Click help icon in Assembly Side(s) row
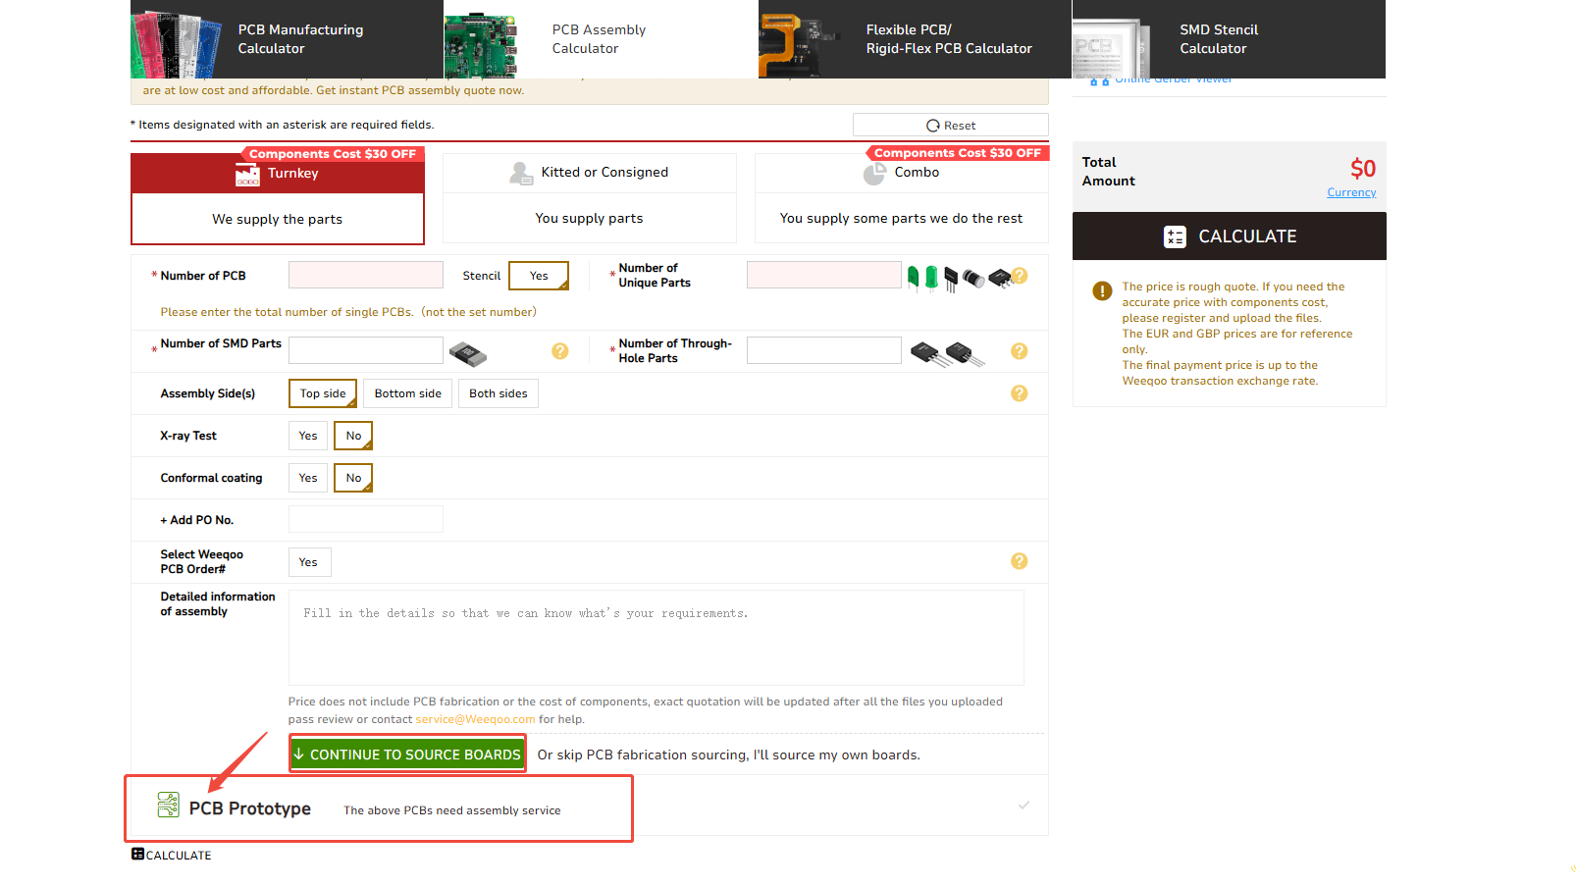The height and width of the screenshot is (885, 1576). tap(1019, 393)
